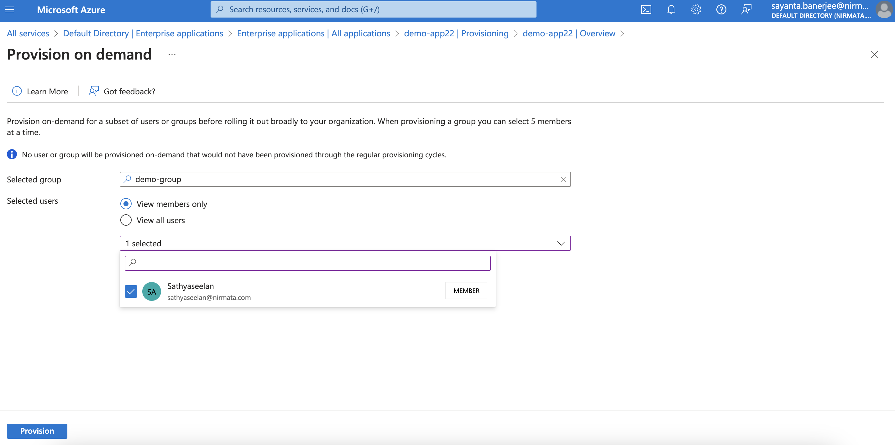The width and height of the screenshot is (895, 445).
Task: Select the View members only radio button
Action: click(x=126, y=204)
